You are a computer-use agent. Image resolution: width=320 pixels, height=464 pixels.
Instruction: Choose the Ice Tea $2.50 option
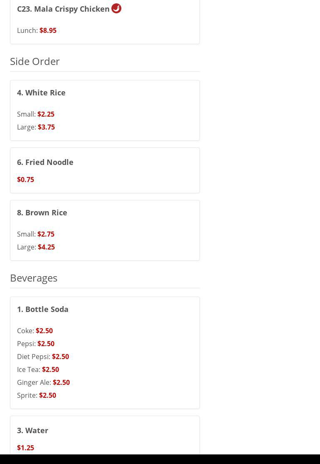point(50,369)
